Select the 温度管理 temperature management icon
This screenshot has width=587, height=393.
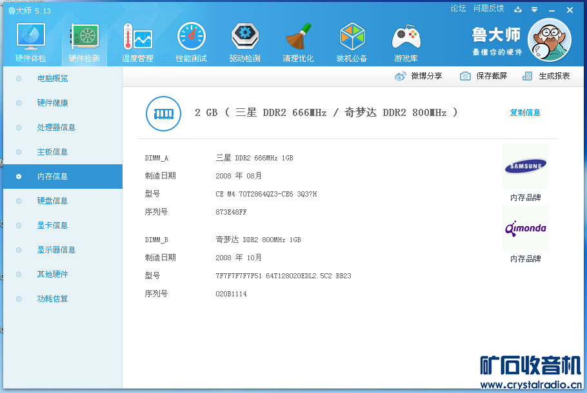[x=137, y=39]
